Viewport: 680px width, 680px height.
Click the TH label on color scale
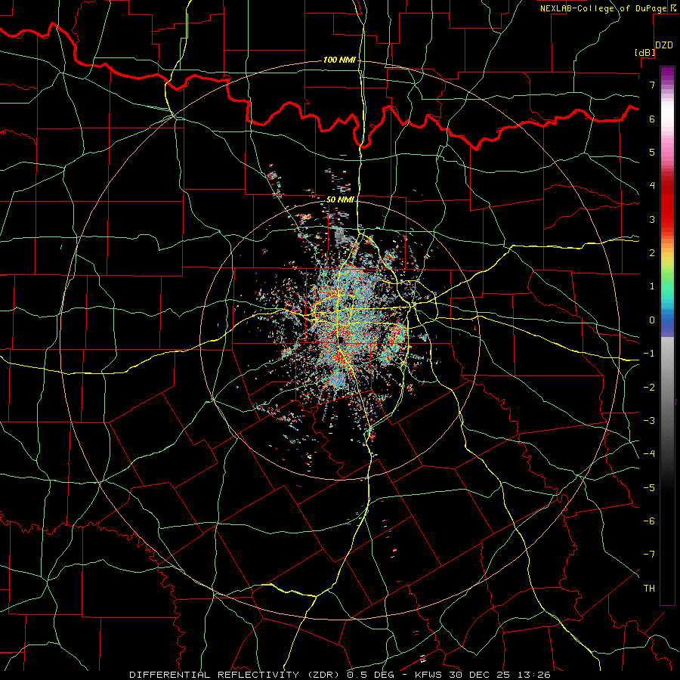pyautogui.click(x=649, y=588)
